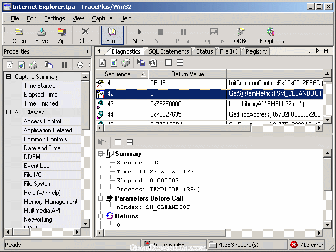This screenshot has width=336, height=252.
Task: Open the Capture menu
Action: point(102,18)
